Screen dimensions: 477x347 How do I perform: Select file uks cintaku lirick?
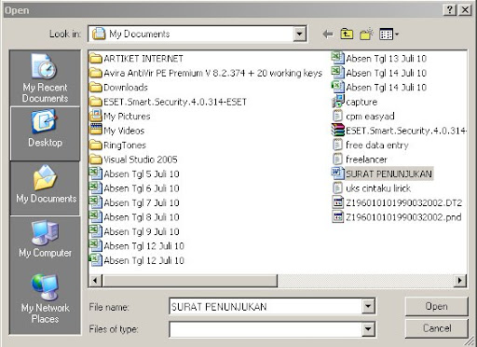372,188
